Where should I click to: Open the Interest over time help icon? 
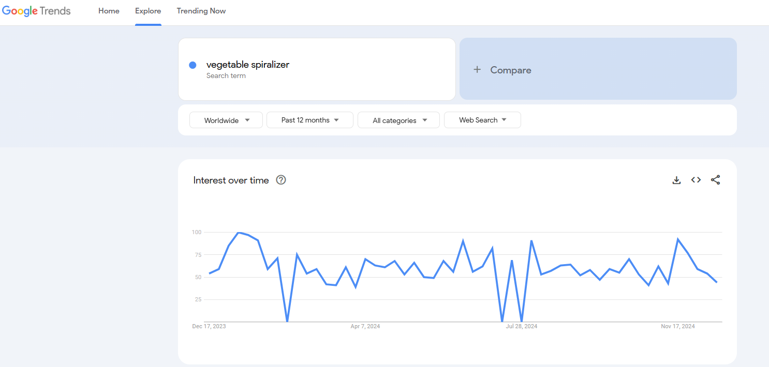point(281,180)
